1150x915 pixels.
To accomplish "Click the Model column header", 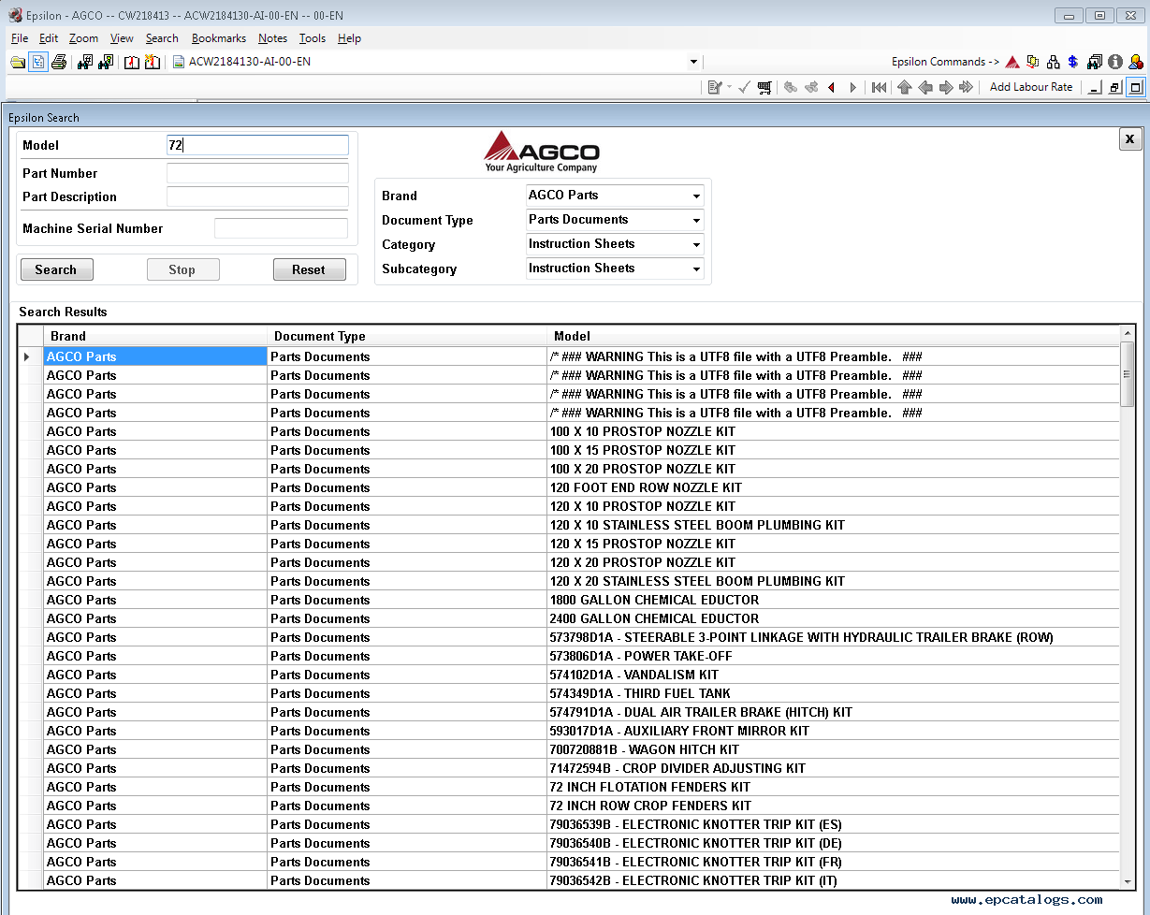I will (x=833, y=336).
